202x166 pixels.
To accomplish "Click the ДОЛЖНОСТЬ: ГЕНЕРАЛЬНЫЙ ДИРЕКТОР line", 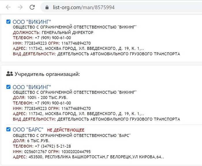I will (53, 33).
